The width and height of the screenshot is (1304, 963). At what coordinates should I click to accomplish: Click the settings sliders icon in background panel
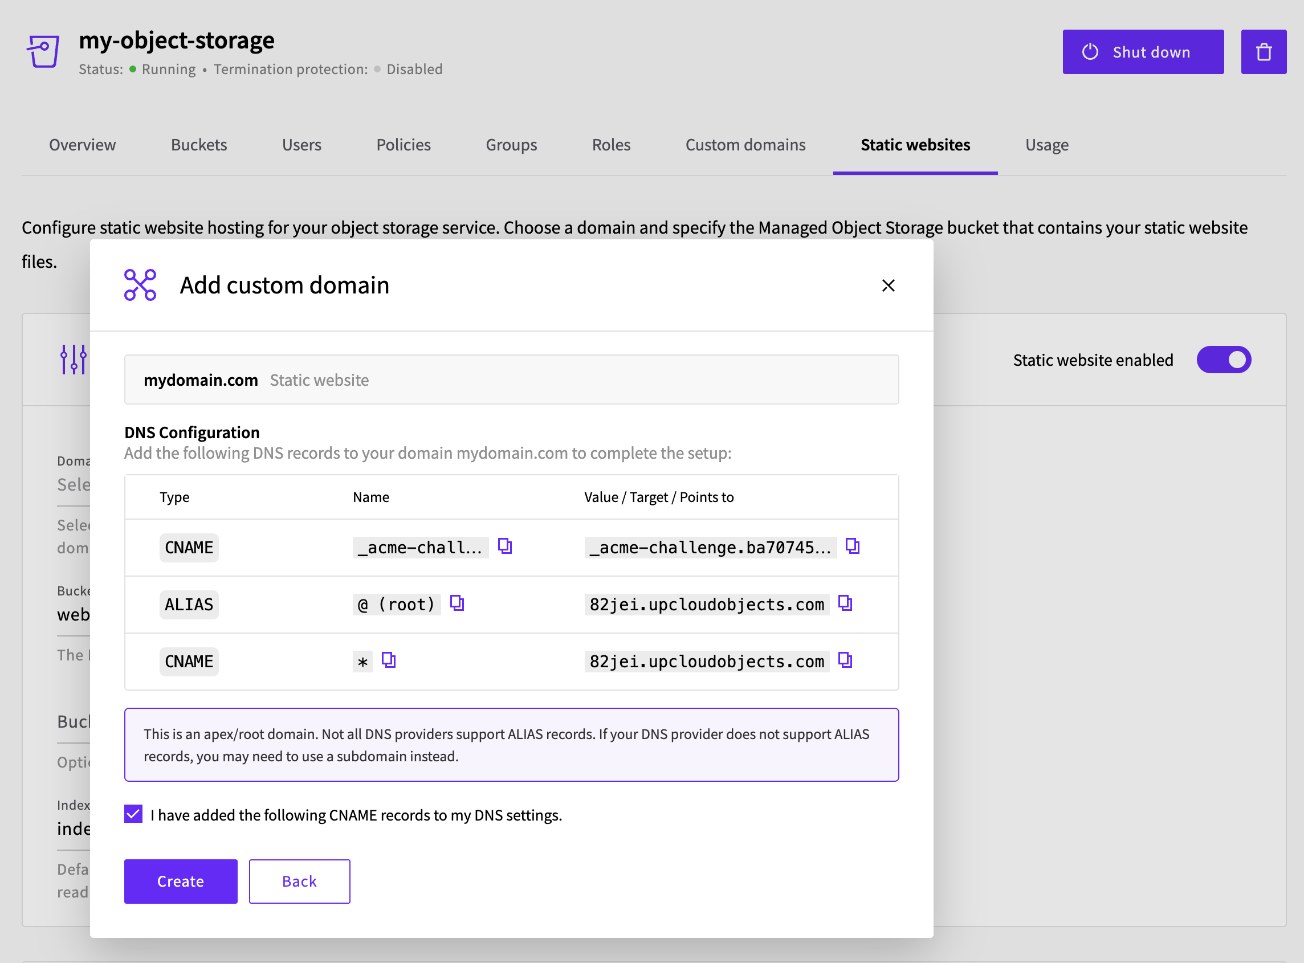[74, 360]
